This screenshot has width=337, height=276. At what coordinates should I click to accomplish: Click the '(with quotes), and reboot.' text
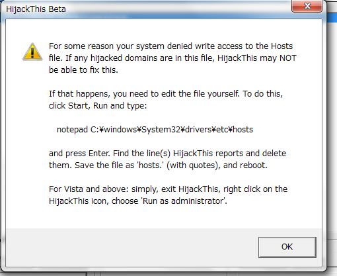tap(217, 165)
